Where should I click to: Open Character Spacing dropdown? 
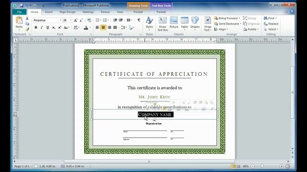pos(76,28)
